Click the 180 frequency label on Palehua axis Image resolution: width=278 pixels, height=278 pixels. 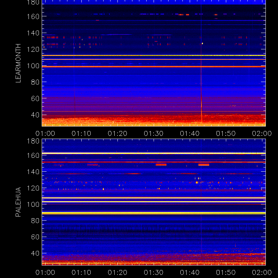(x=33, y=141)
